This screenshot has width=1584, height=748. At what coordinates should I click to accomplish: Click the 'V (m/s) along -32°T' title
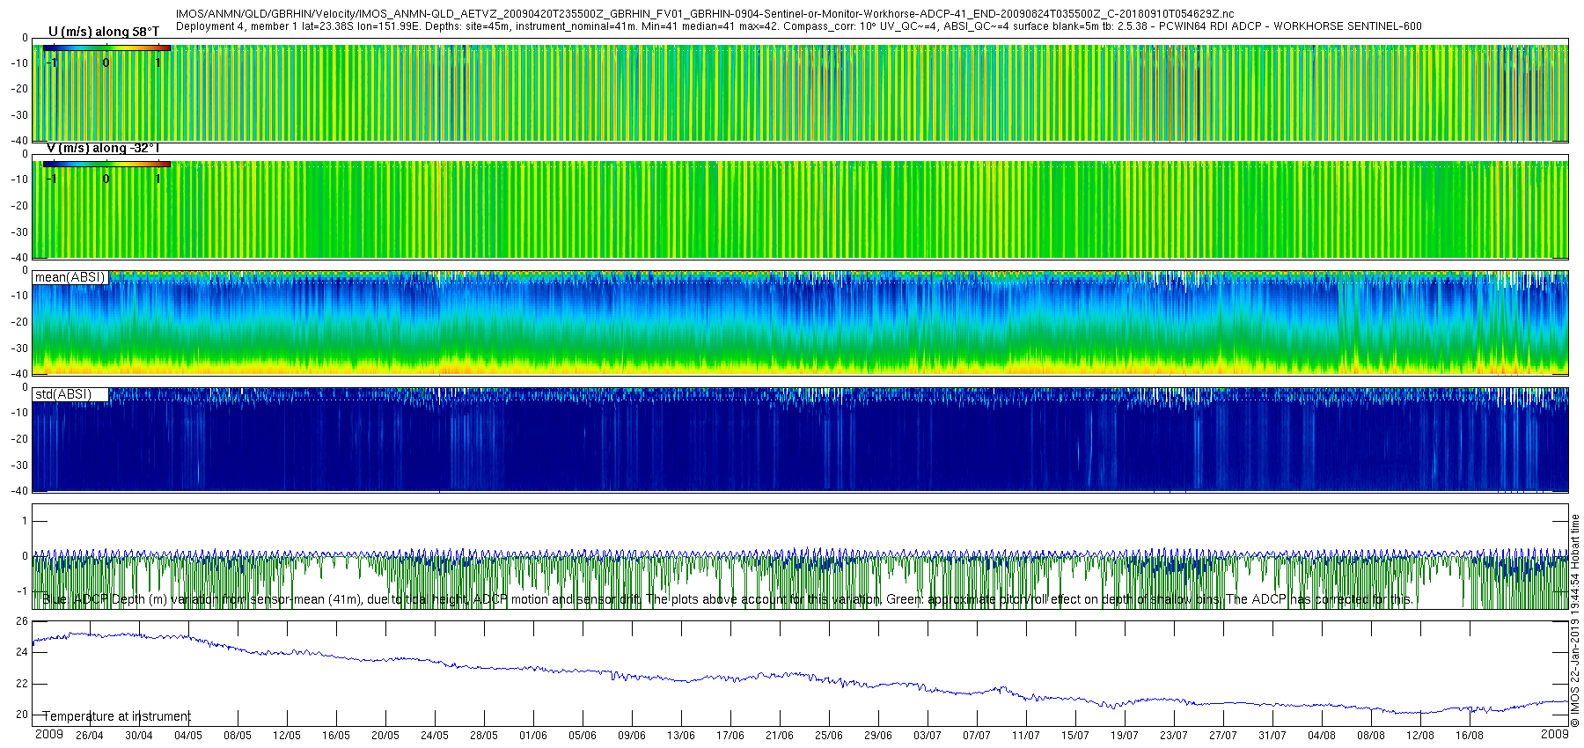pyautogui.click(x=103, y=148)
